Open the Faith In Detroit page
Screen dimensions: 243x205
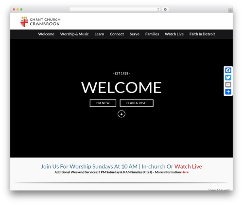pos(202,34)
